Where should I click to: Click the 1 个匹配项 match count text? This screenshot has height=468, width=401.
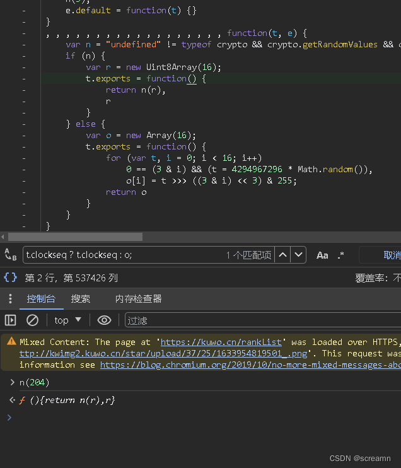tap(248, 255)
